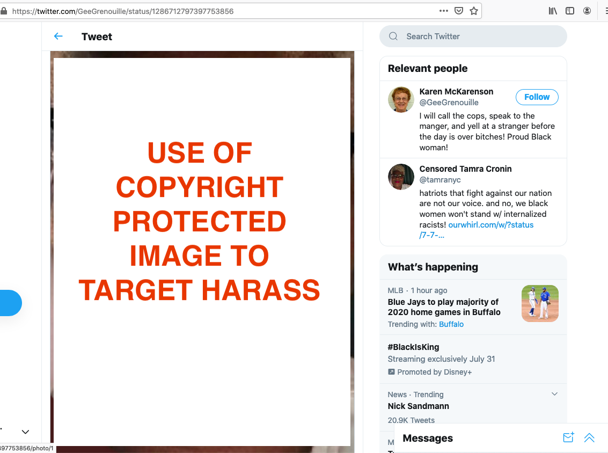Viewport: 608px width, 453px height.
Task: Expand the account menu chevron at bottom left
Action: click(25, 432)
